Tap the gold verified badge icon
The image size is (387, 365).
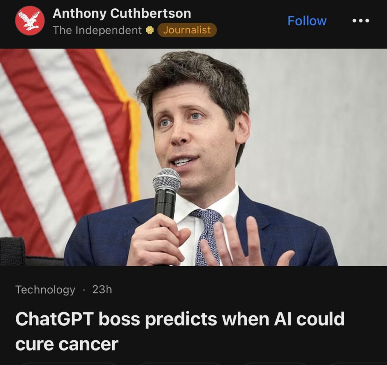pos(150,30)
